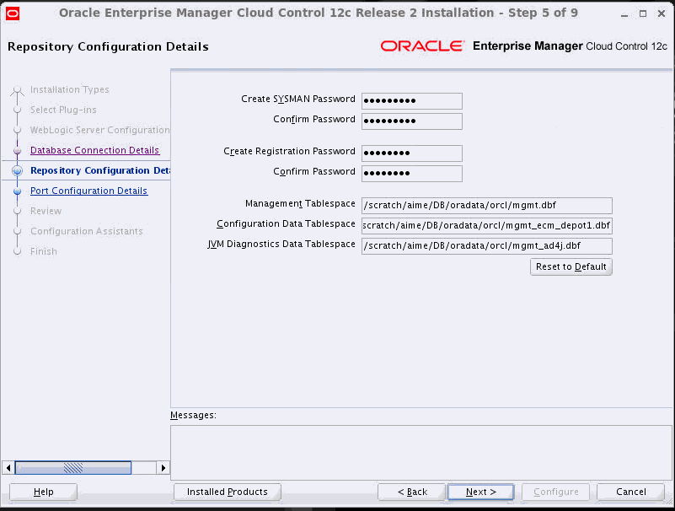This screenshot has width=675, height=511.
Task: Open the Port Configuration Details step
Action: point(89,191)
